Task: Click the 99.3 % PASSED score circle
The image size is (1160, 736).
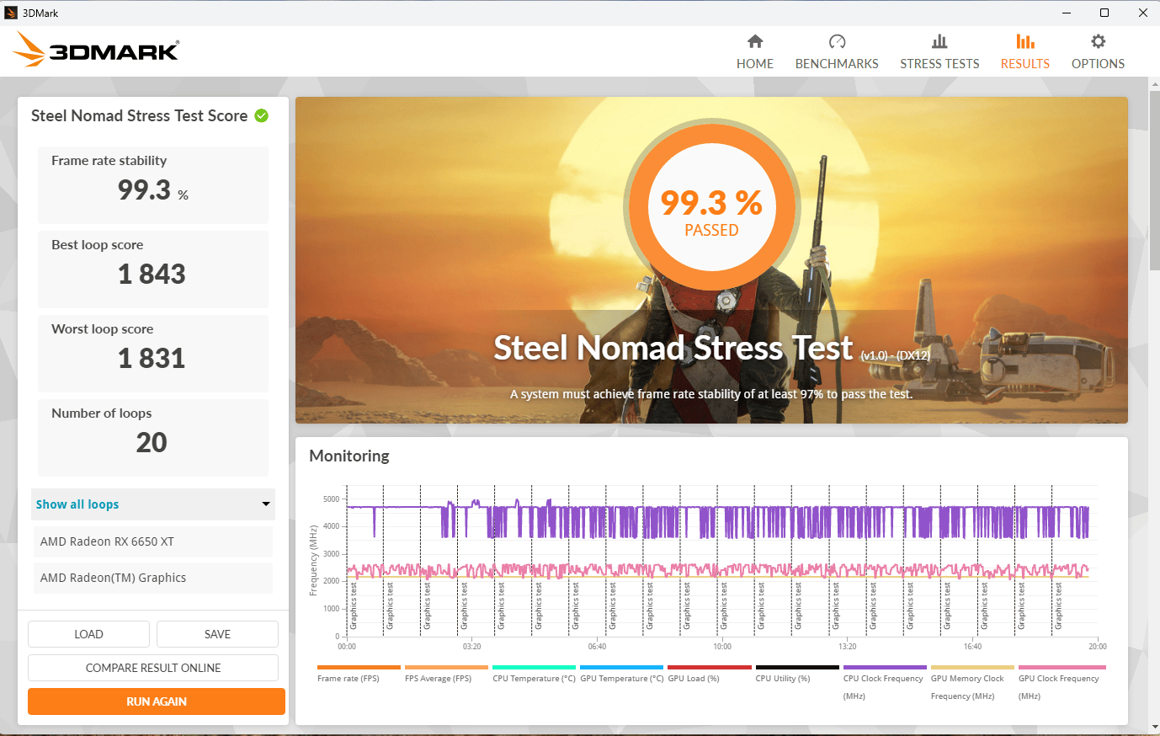Action: tap(711, 206)
